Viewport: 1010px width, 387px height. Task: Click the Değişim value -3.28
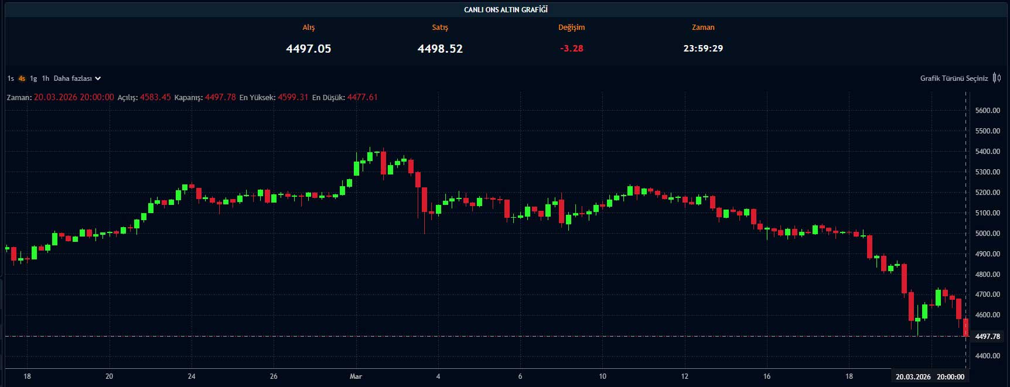coord(571,49)
